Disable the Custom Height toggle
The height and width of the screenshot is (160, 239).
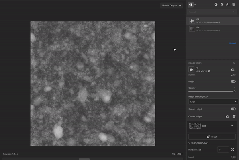(x=233, y=109)
